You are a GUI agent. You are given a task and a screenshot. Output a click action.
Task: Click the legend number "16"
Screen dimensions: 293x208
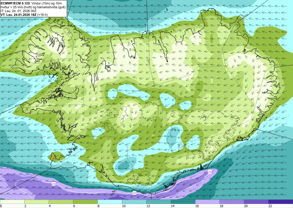[197, 206]
